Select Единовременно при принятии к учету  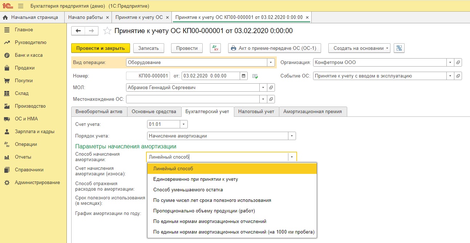(232, 179)
